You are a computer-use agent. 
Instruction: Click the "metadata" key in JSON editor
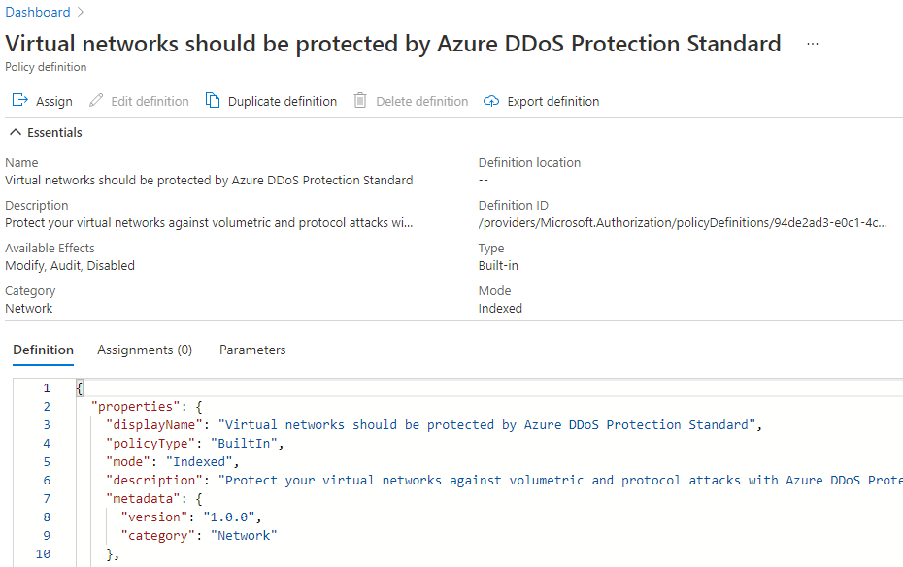[x=140, y=498]
